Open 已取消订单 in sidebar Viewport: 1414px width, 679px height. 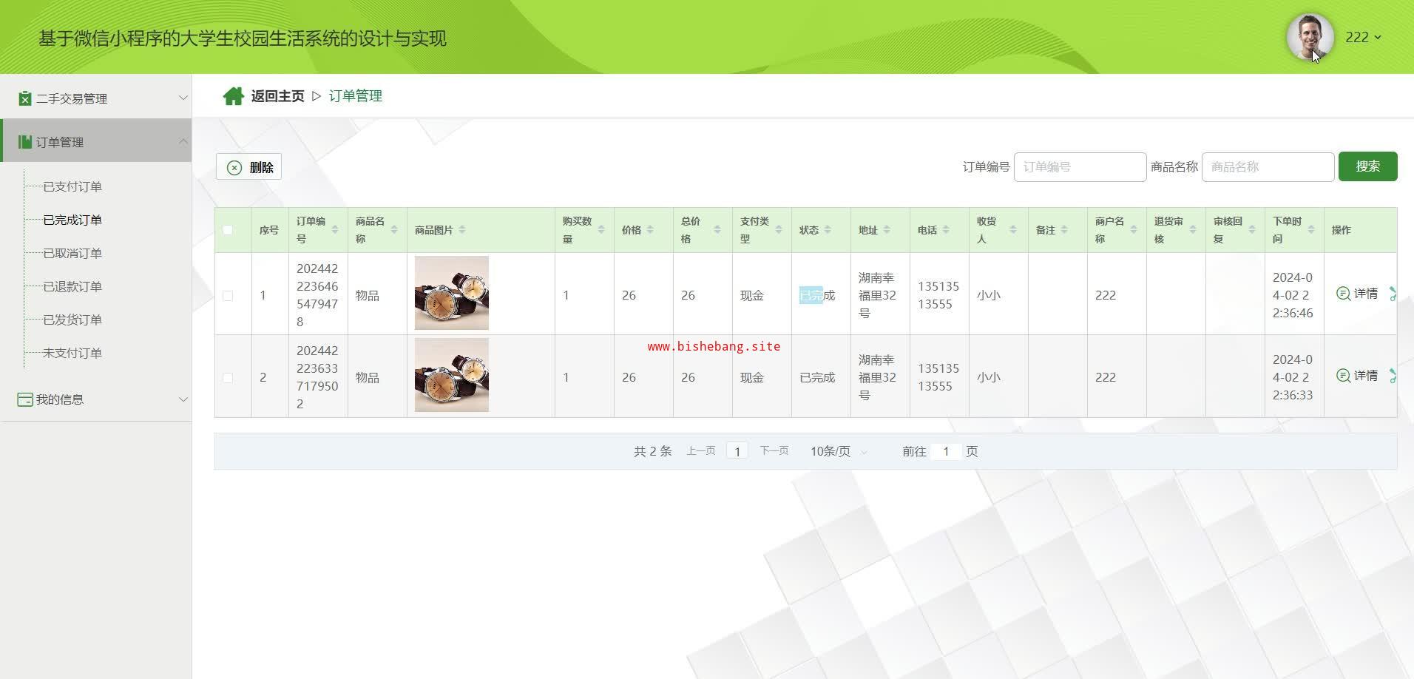72,253
